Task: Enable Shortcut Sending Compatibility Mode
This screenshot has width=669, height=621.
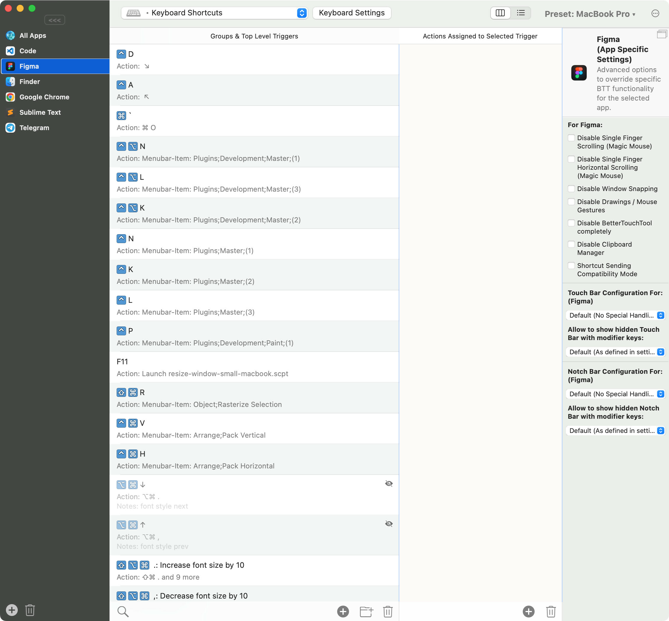Action: pyautogui.click(x=571, y=266)
